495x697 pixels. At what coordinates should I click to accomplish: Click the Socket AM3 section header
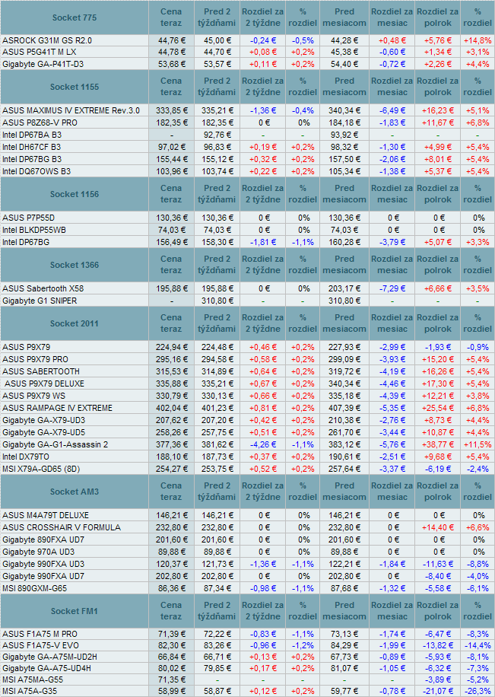coord(75,492)
